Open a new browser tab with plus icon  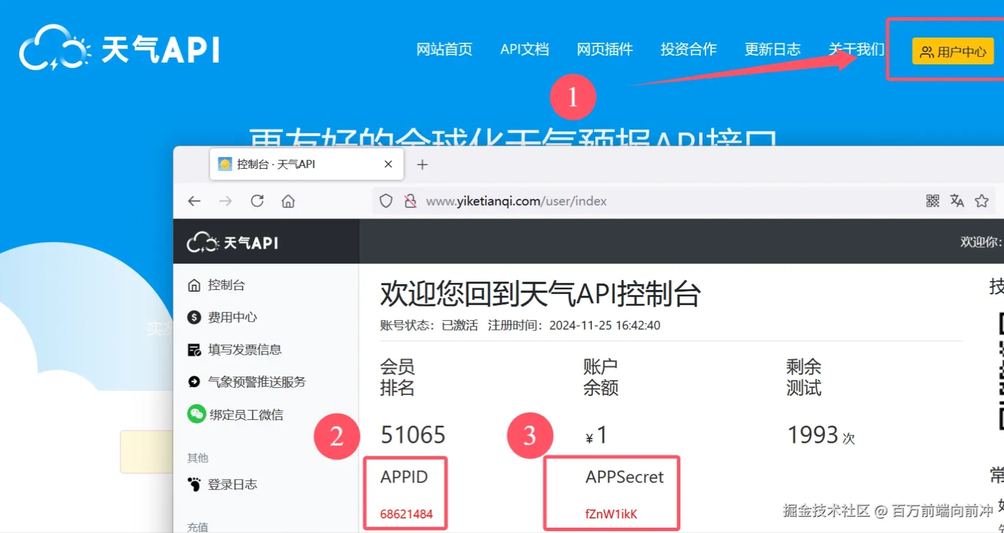tap(422, 165)
